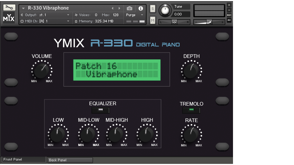This screenshot has height=165, width=294.
Task: Click the volume minus button
Action: click(196, 22)
